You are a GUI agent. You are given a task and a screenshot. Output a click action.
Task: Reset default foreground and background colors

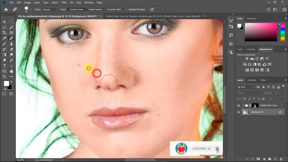[4, 89]
